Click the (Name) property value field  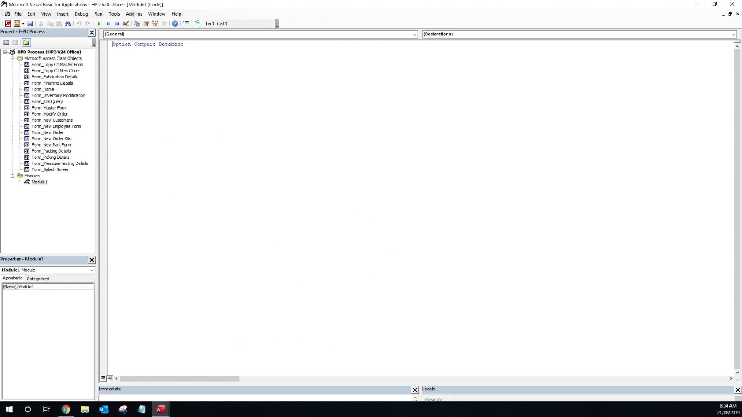click(x=55, y=287)
